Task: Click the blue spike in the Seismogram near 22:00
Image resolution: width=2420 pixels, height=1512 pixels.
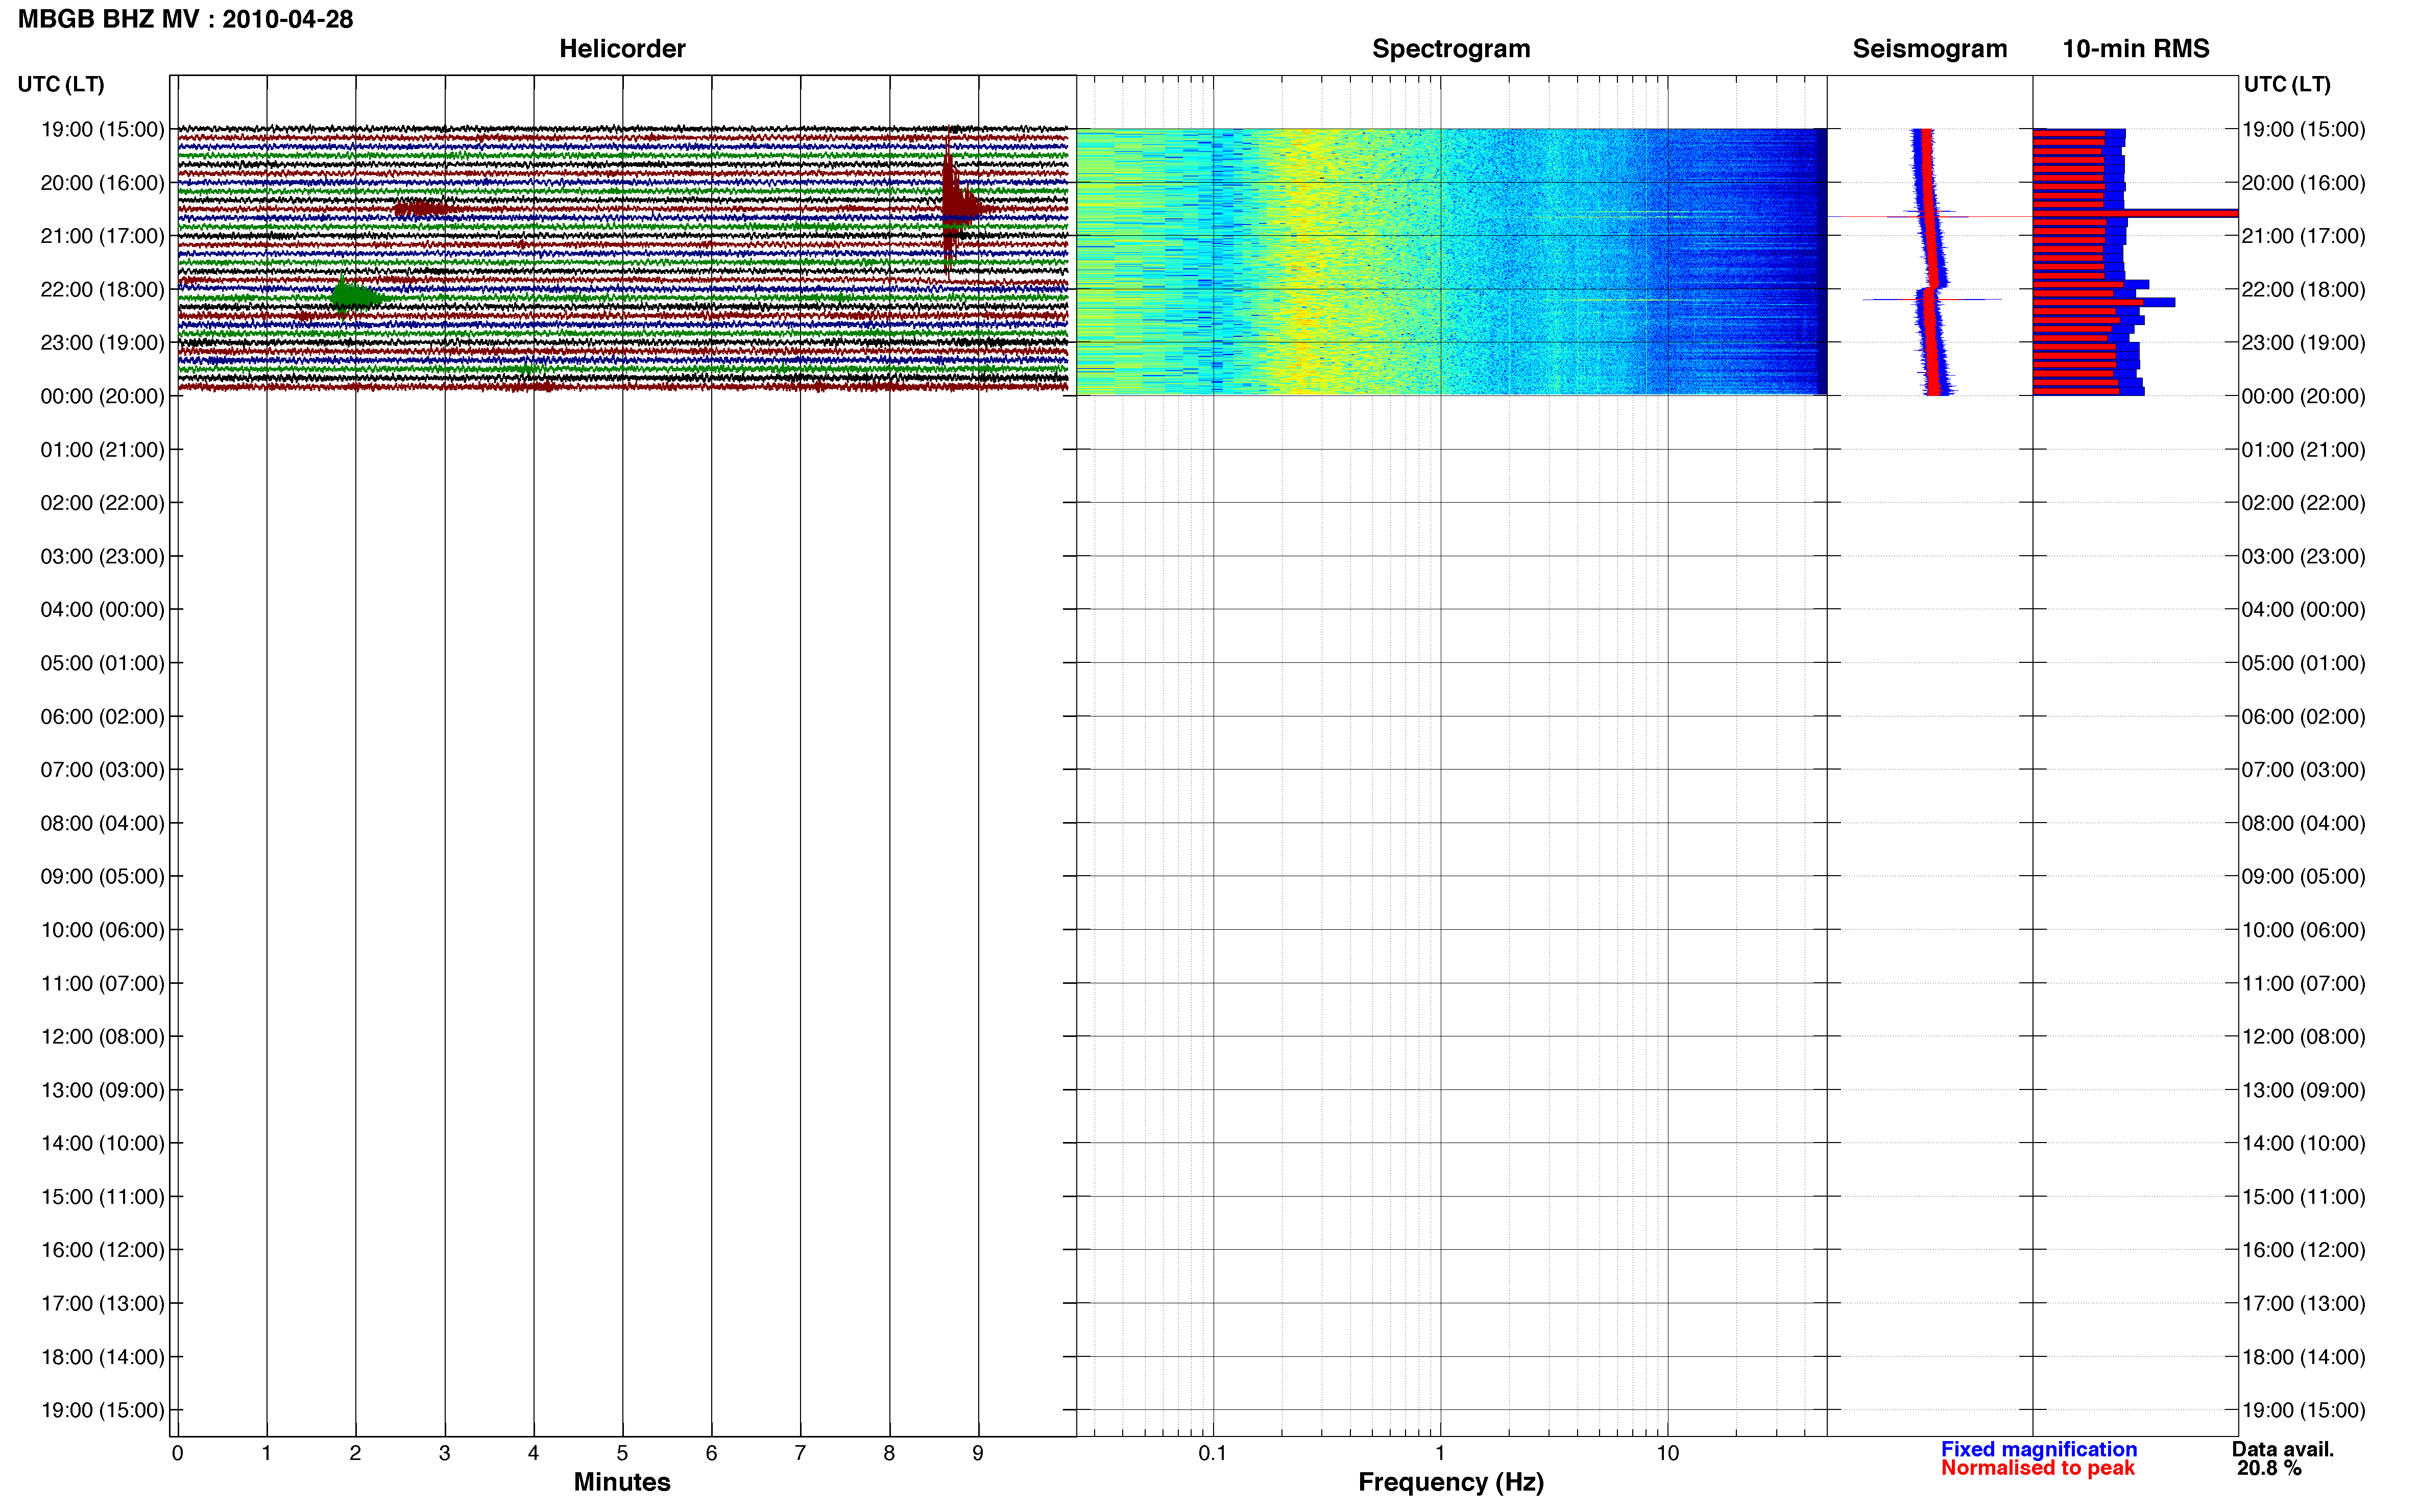Action: [x=1931, y=299]
